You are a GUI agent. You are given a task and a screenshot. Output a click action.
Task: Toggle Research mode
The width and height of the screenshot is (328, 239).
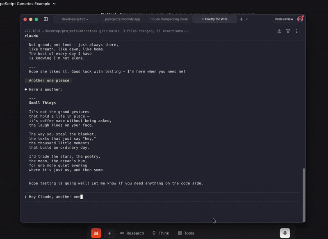pos(132,233)
